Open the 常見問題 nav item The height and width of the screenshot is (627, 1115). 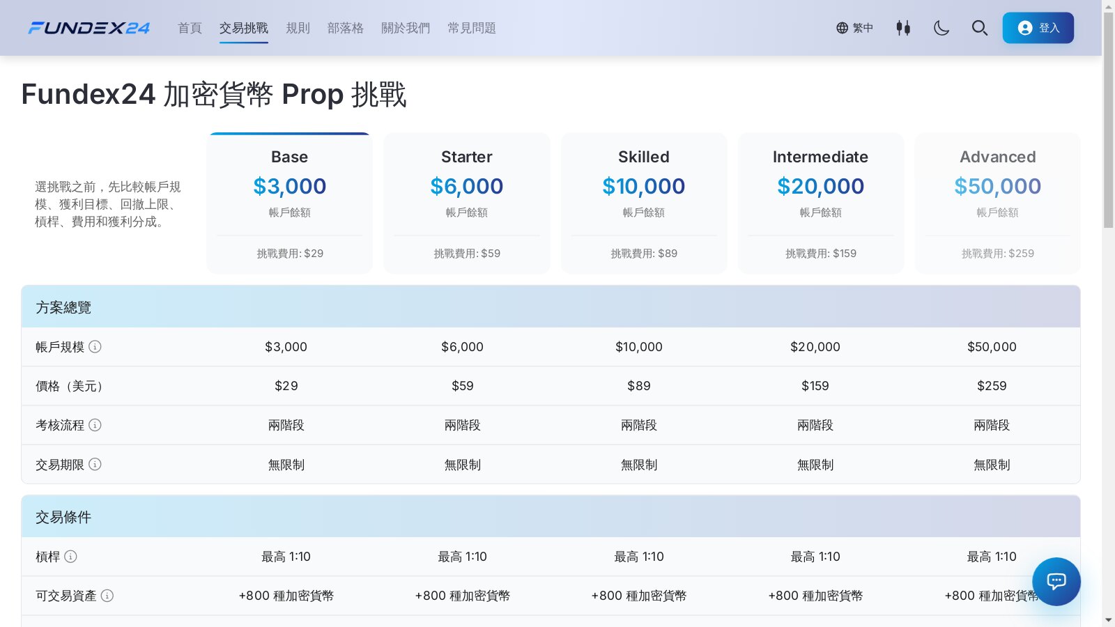click(x=472, y=28)
